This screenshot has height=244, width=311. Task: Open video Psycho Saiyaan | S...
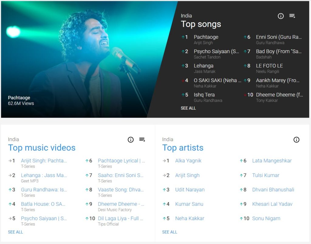44,219
